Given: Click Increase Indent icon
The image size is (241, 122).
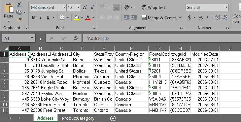Looking at the screenshot, I should [x=134, y=17].
